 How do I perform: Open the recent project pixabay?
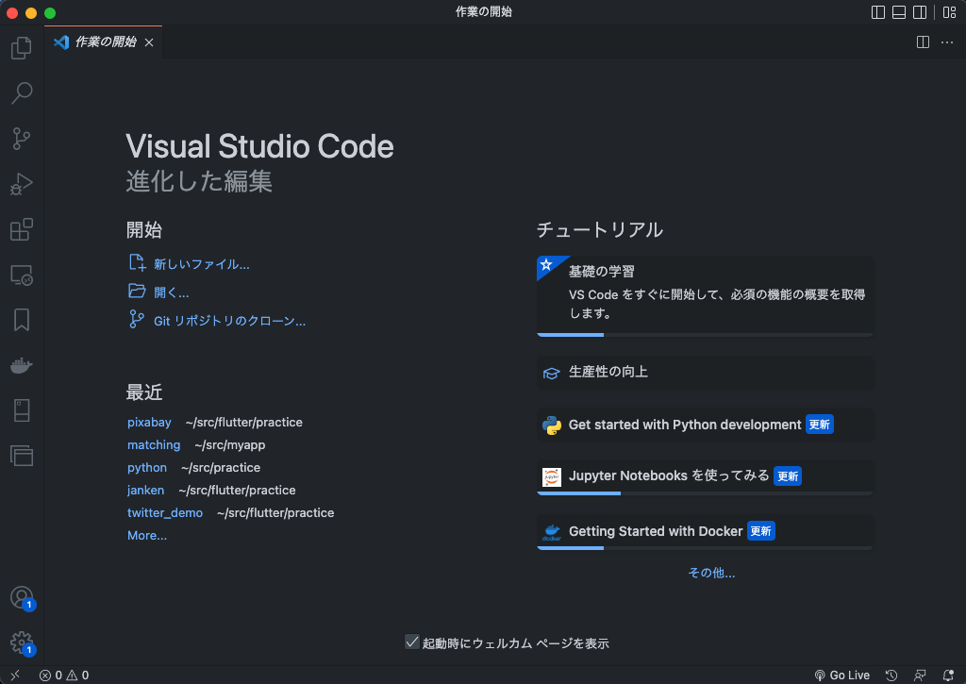[149, 422]
